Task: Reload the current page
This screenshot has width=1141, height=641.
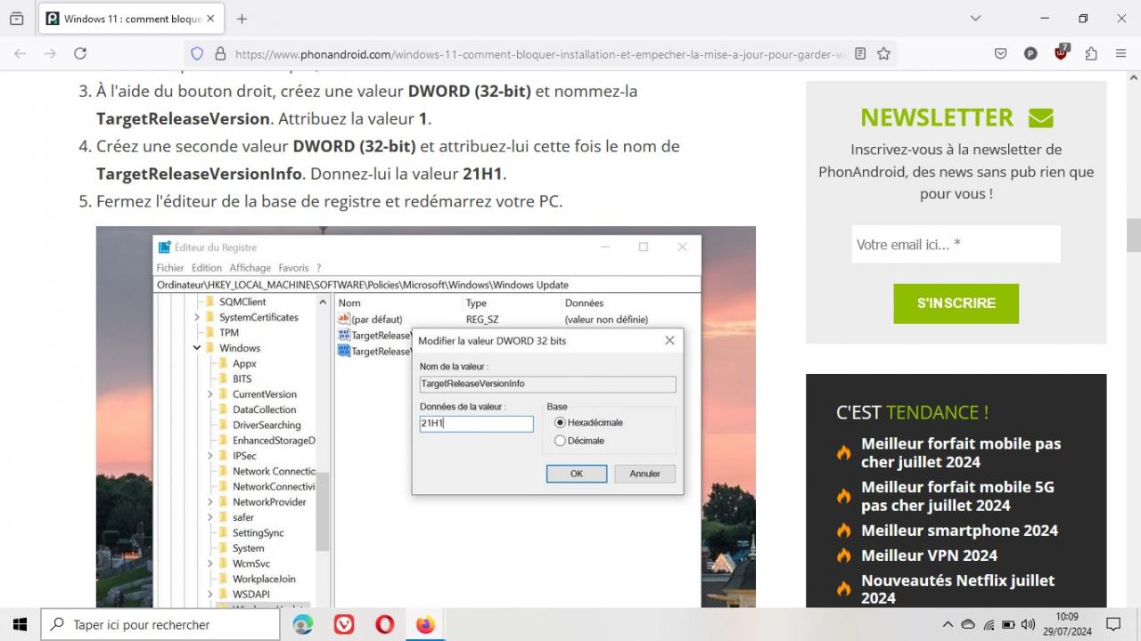Action: pyautogui.click(x=80, y=53)
